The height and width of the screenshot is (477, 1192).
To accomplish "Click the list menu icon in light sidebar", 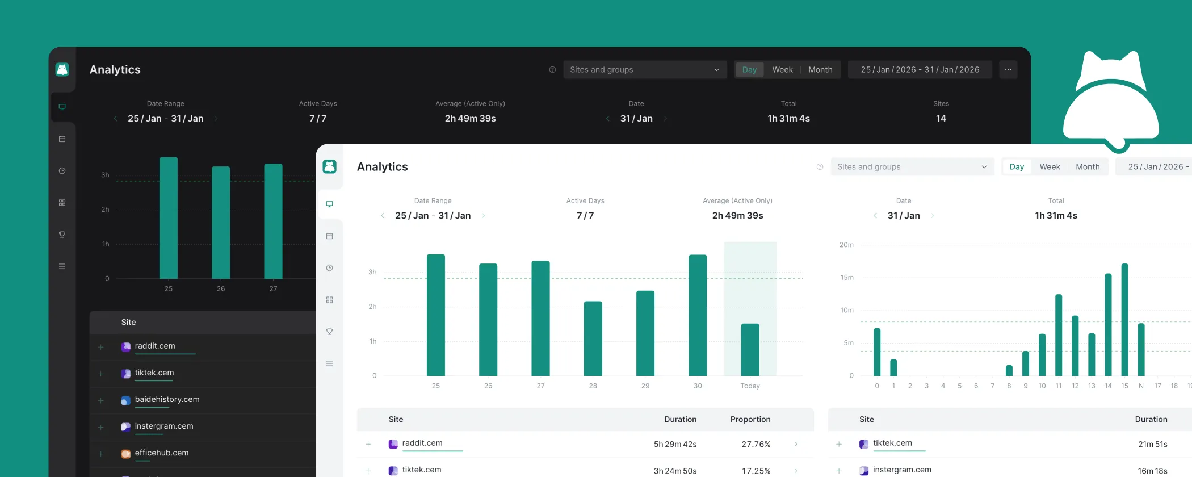I will tap(329, 363).
